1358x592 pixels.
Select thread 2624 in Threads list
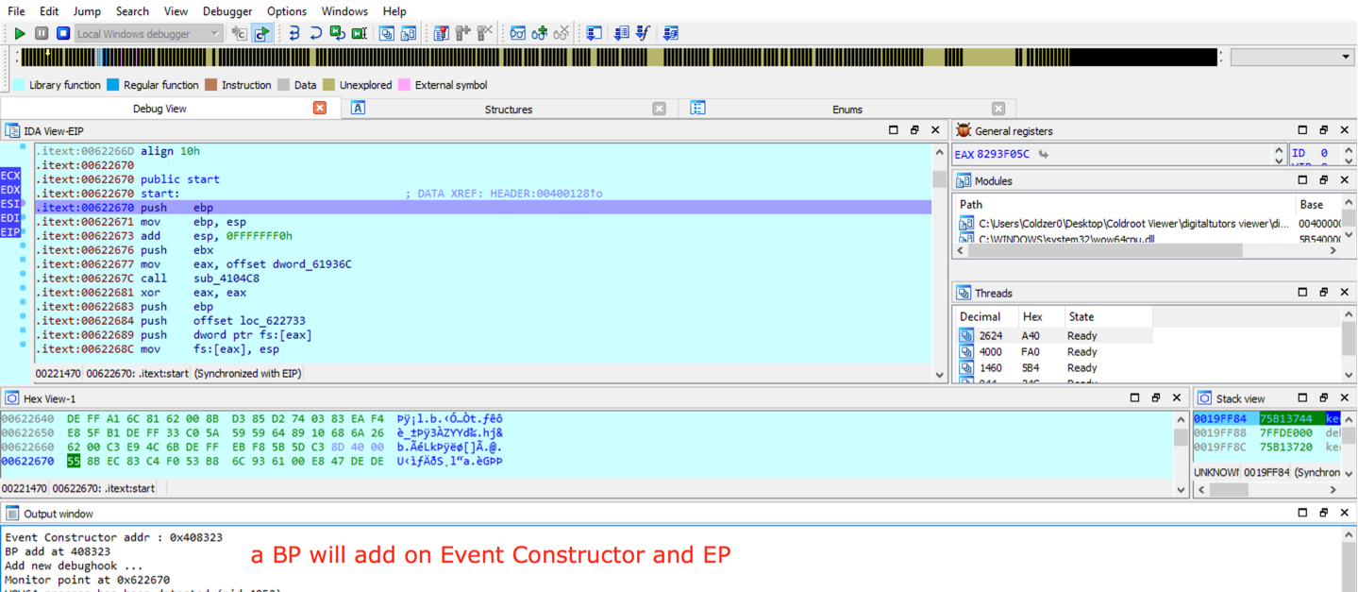point(990,335)
